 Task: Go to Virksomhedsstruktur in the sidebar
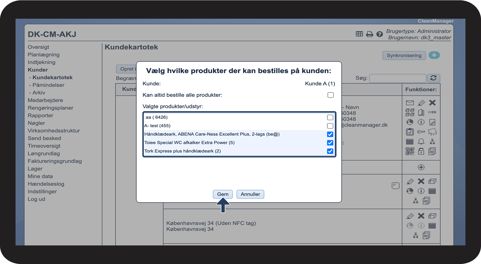click(54, 131)
